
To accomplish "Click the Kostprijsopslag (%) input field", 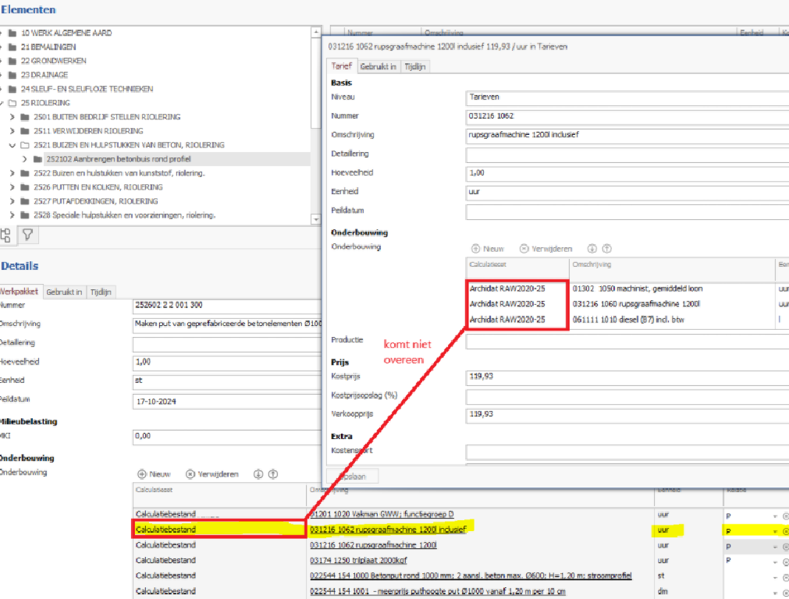I will click(627, 395).
